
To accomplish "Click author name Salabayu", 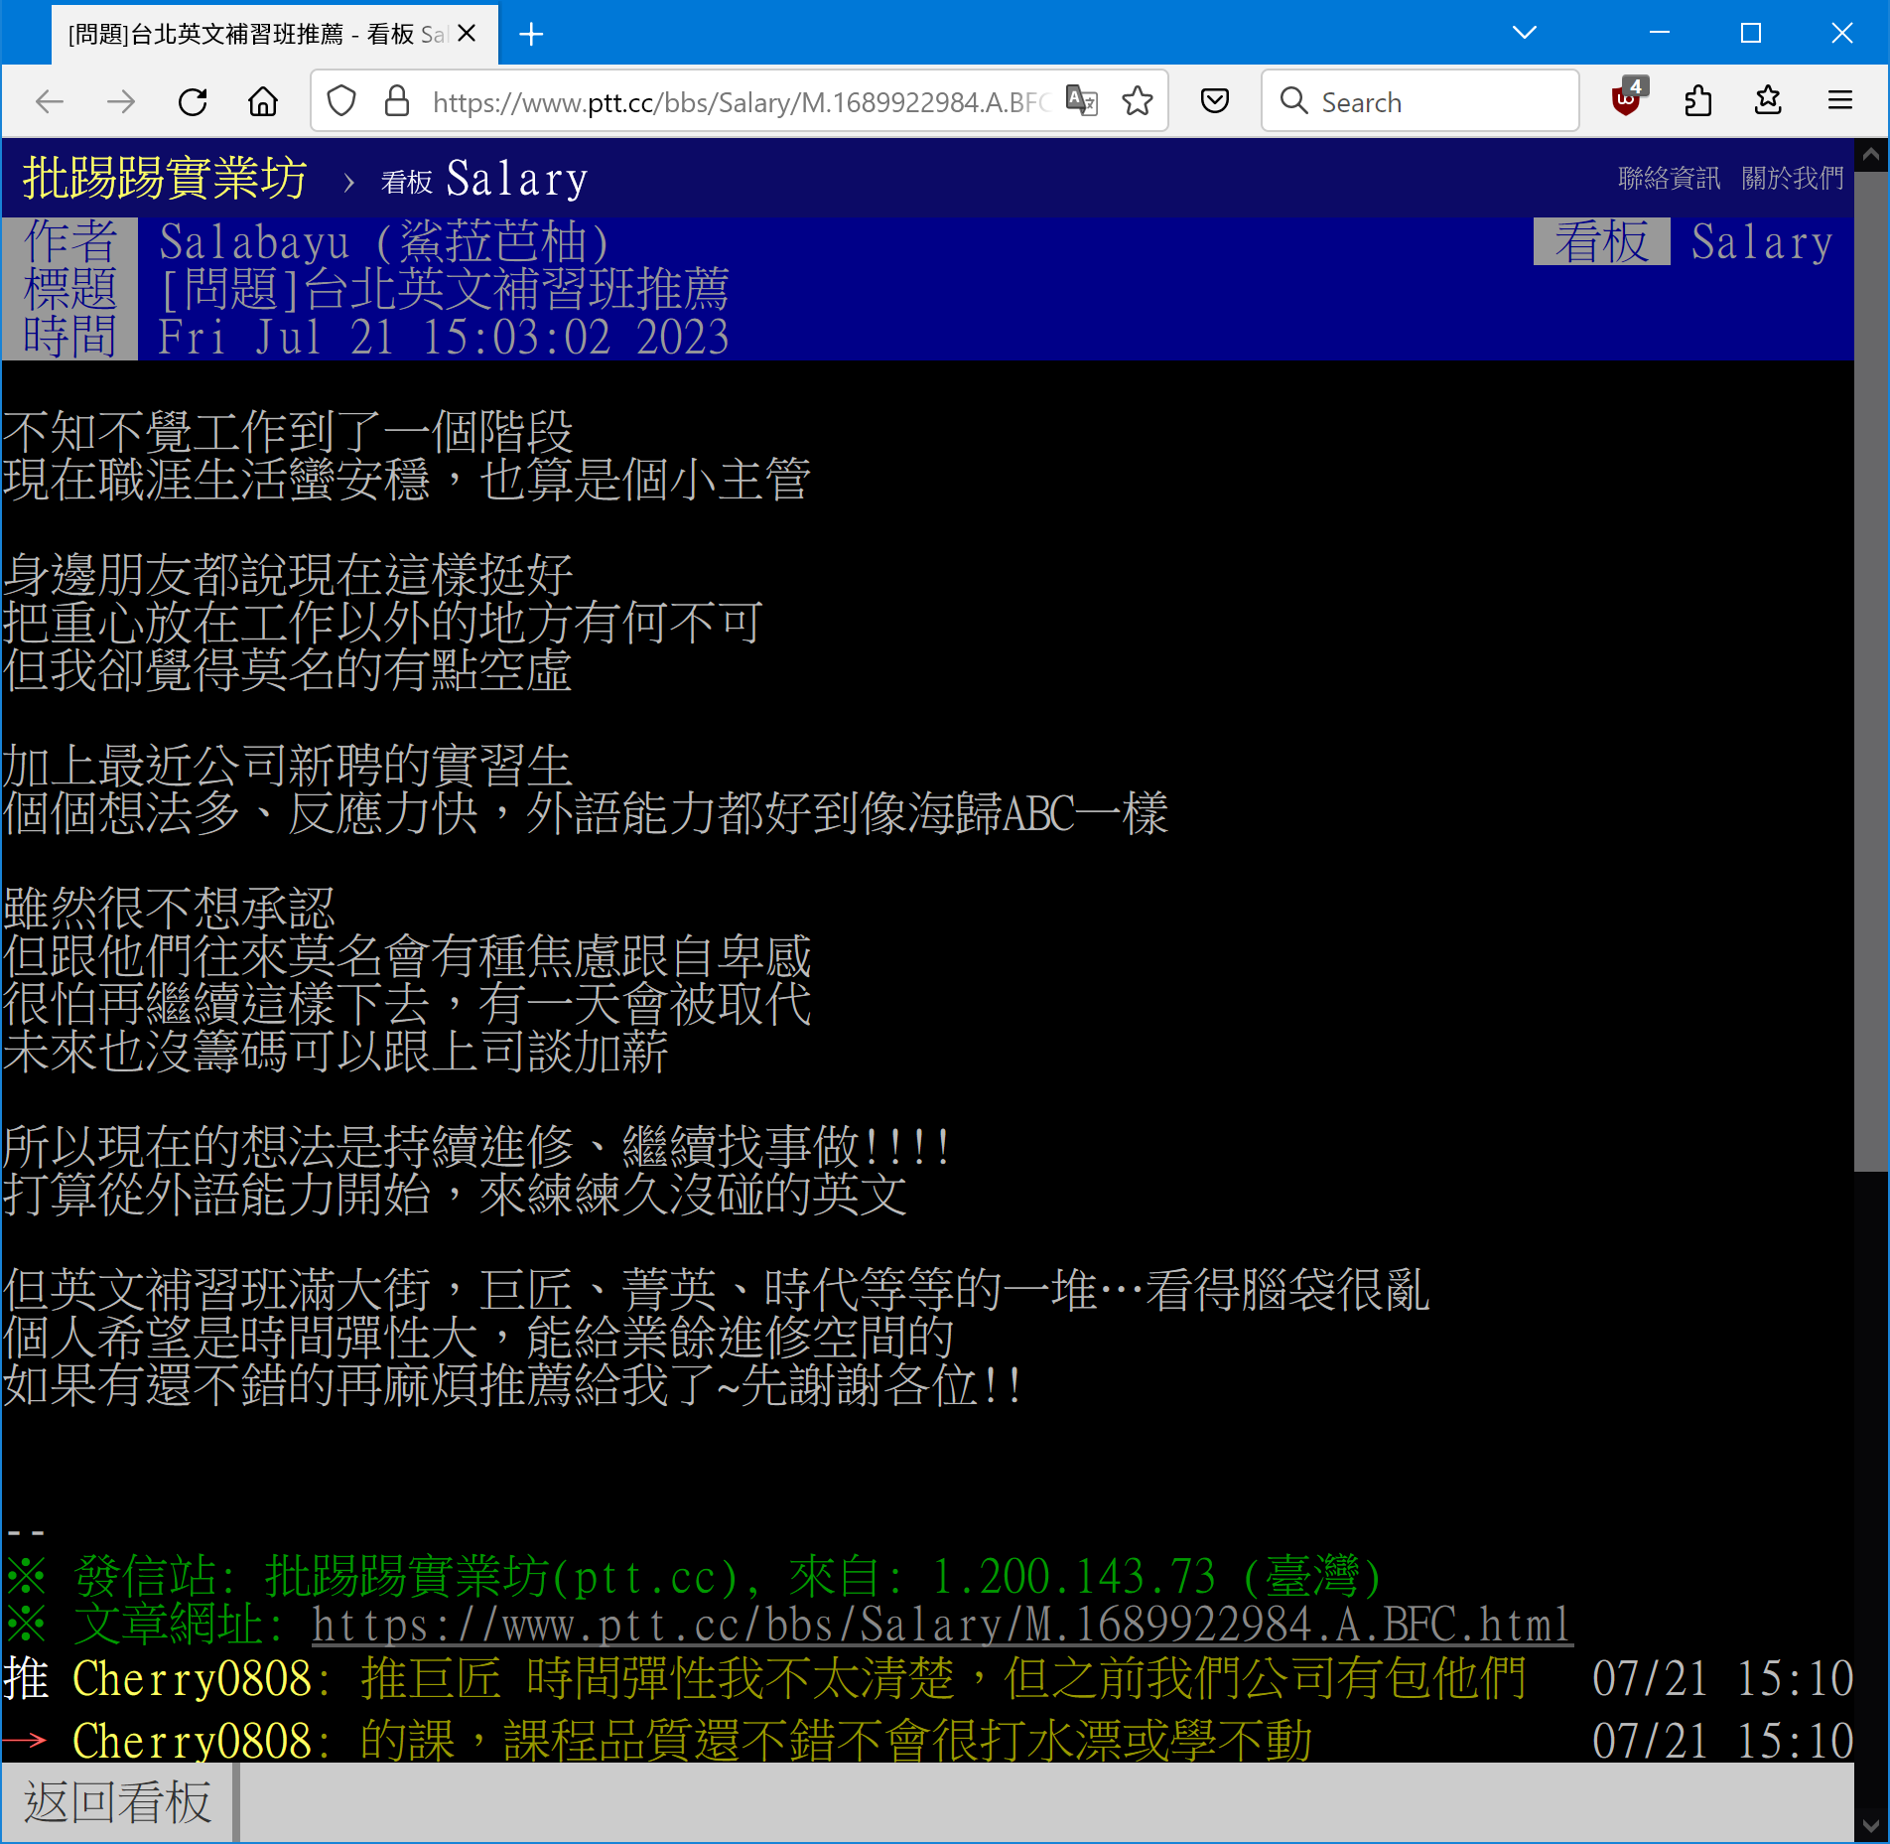I will pyautogui.click(x=255, y=242).
